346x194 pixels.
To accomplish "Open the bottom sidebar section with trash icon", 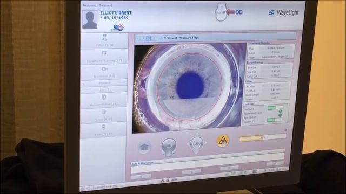I will pos(103,130).
